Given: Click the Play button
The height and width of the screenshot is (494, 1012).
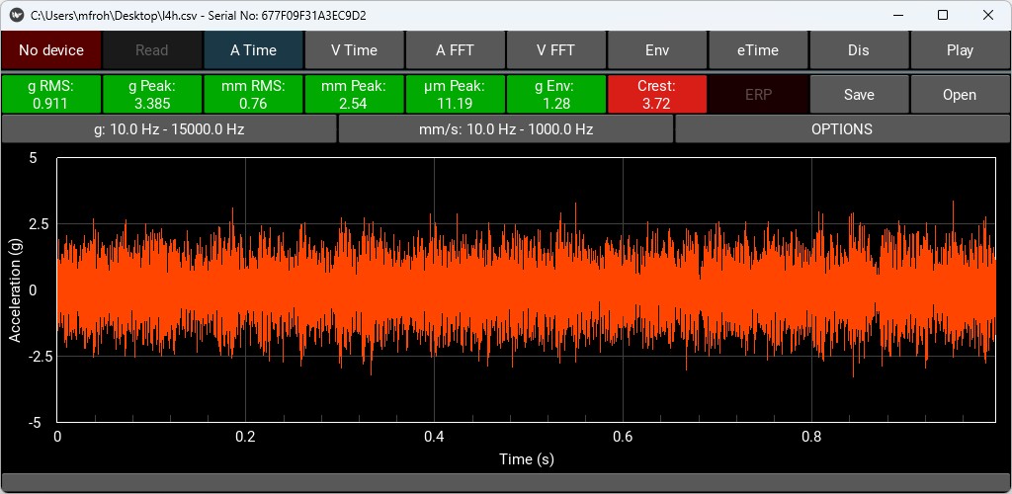Looking at the screenshot, I should [961, 50].
